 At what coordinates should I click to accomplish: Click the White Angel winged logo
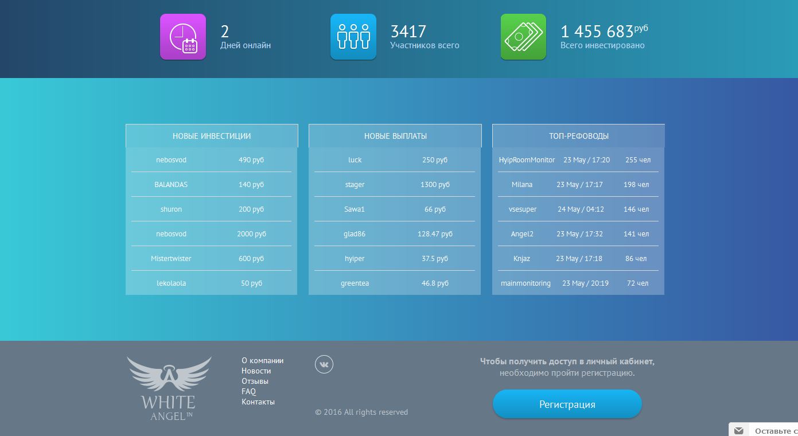point(169,388)
